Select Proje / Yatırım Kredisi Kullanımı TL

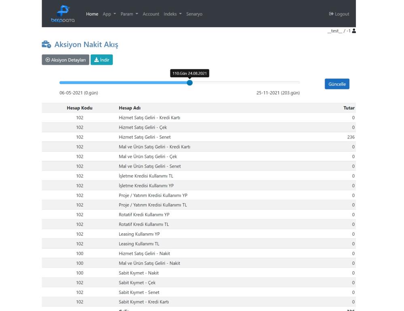point(199,205)
